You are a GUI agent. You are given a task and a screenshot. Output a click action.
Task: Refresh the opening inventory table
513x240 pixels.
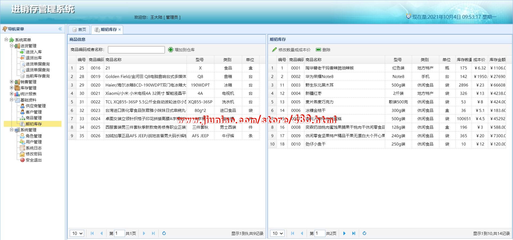pyautogui.click(x=364, y=233)
